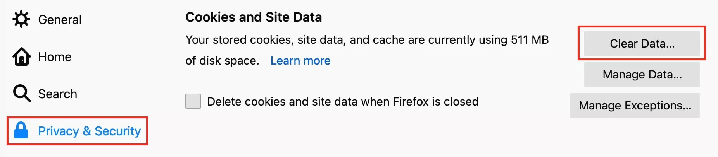The image size is (718, 157).
Task: Click the Search magnifying glass icon
Action: click(x=22, y=93)
